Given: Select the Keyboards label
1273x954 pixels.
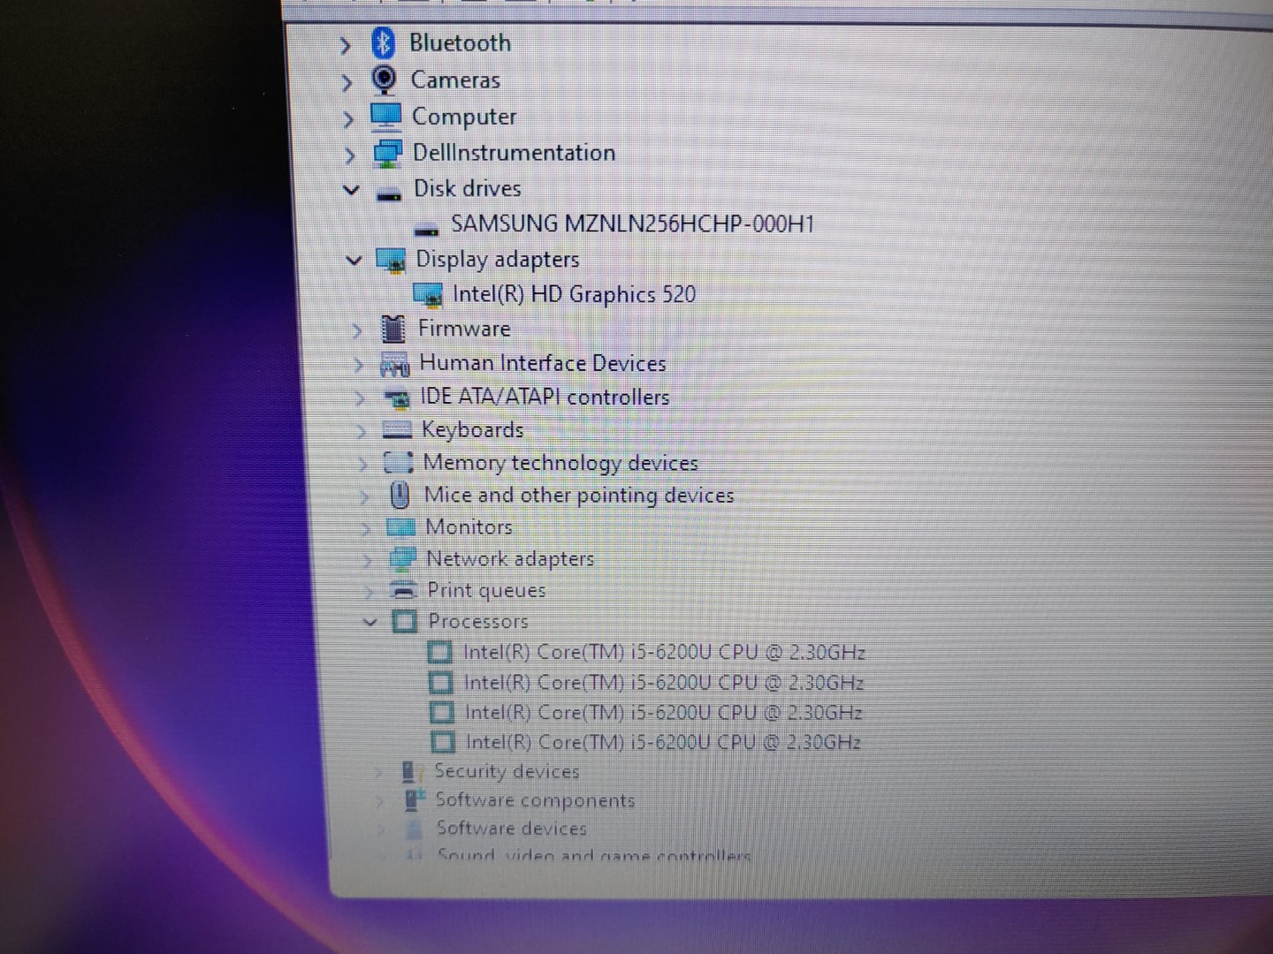Looking at the screenshot, I should tap(473, 430).
